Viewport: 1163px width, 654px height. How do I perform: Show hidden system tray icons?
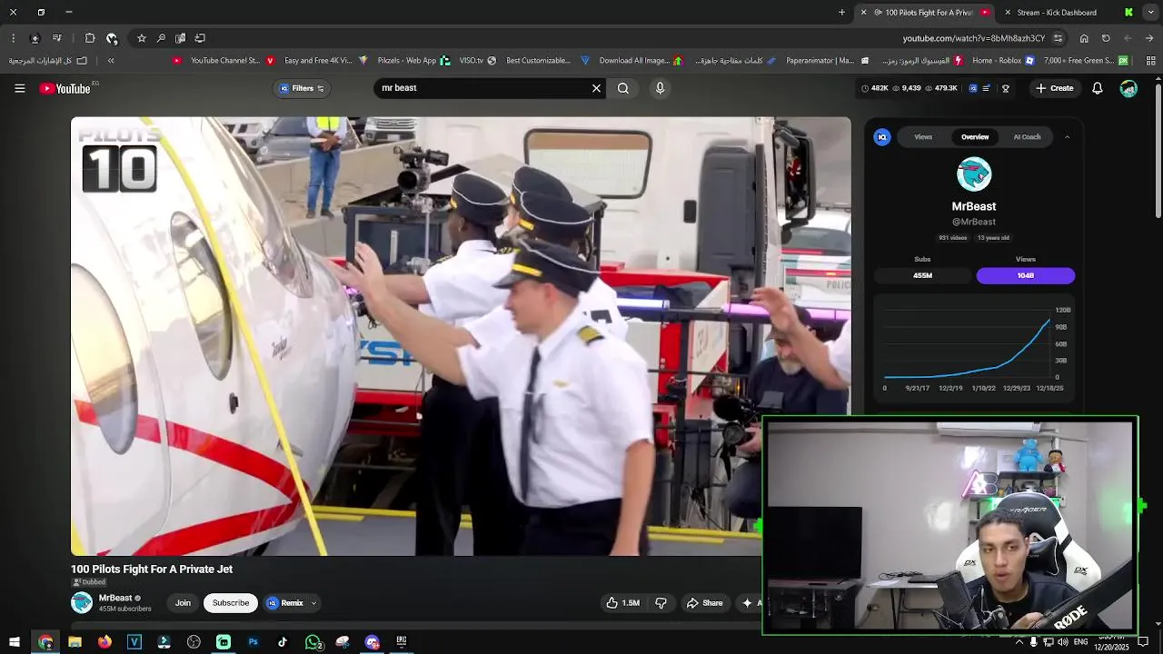point(1019,642)
